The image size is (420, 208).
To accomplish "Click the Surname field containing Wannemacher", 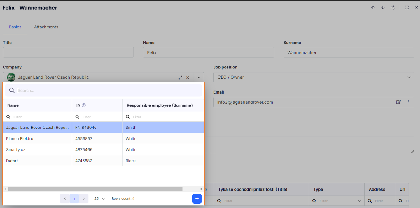I will pyautogui.click(x=349, y=52).
